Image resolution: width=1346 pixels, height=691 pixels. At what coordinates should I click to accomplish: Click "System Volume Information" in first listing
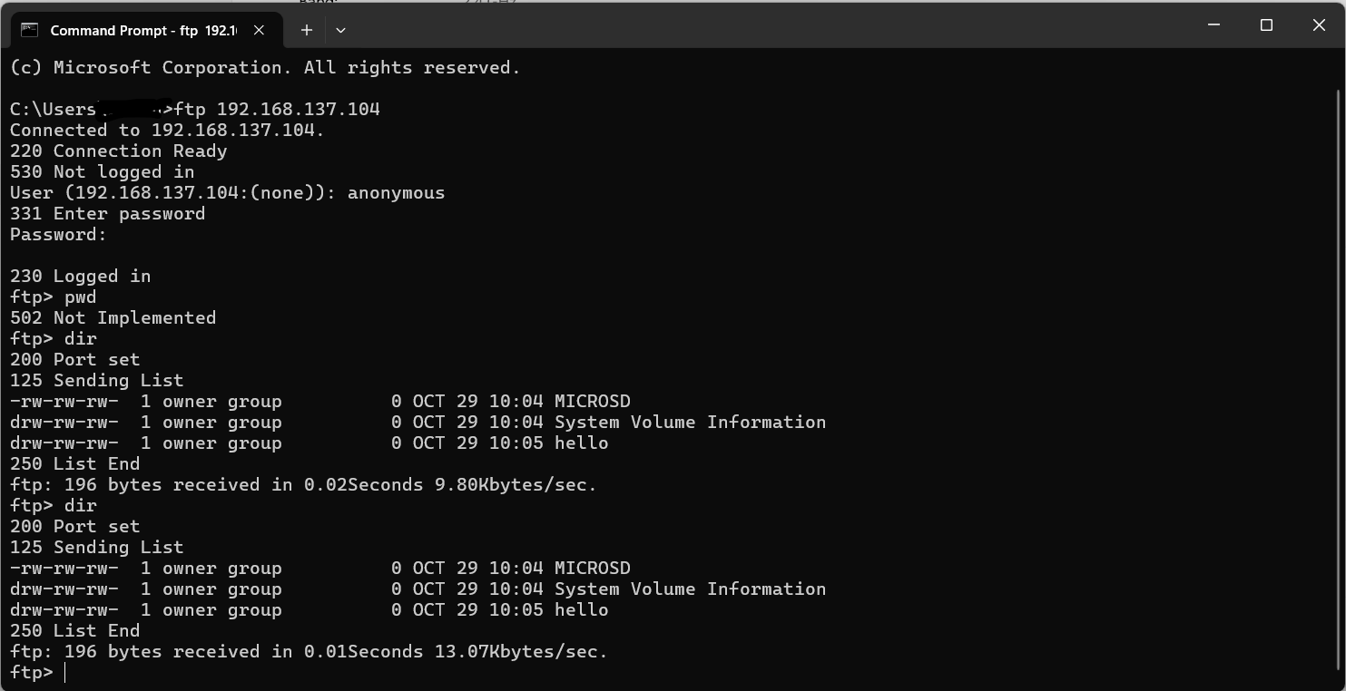pyautogui.click(x=690, y=423)
